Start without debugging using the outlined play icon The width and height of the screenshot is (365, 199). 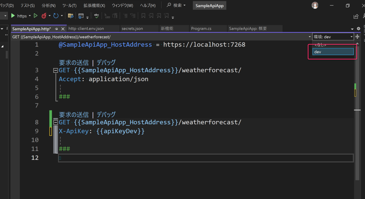coord(36,16)
